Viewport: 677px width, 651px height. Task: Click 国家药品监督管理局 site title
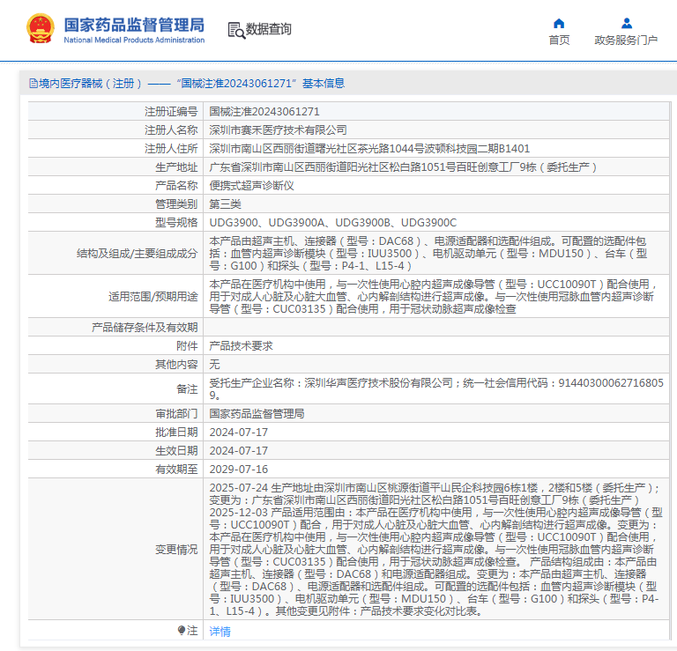[x=134, y=25]
